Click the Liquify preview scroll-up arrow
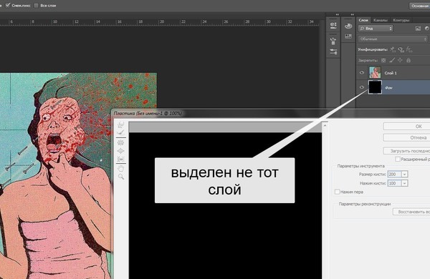 point(325,125)
